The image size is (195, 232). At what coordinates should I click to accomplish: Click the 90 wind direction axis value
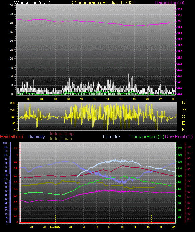13,123
